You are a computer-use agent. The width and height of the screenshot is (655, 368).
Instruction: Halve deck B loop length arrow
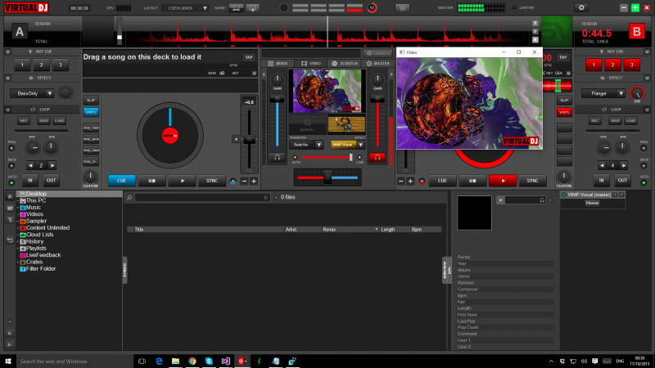[602, 166]
